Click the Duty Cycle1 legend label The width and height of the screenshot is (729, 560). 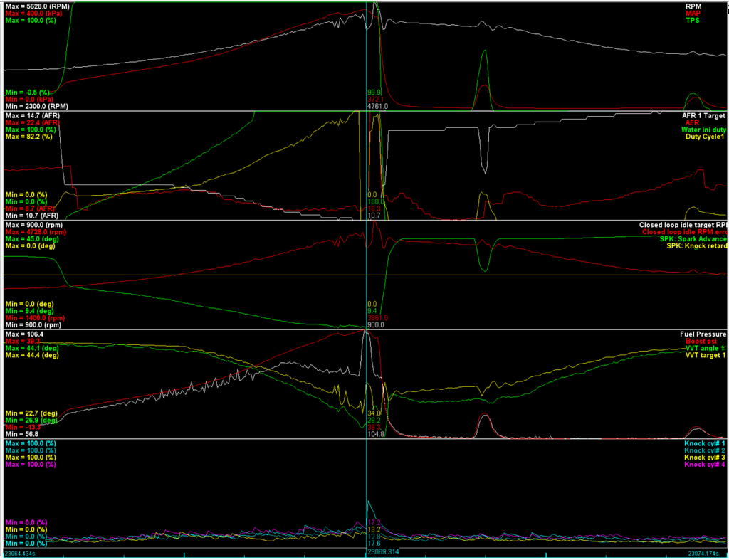click(705, 137)
